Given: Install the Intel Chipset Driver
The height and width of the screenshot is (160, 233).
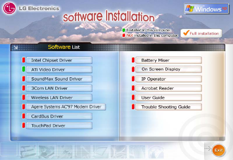Looking at the screenshot, I should point(59,60).
